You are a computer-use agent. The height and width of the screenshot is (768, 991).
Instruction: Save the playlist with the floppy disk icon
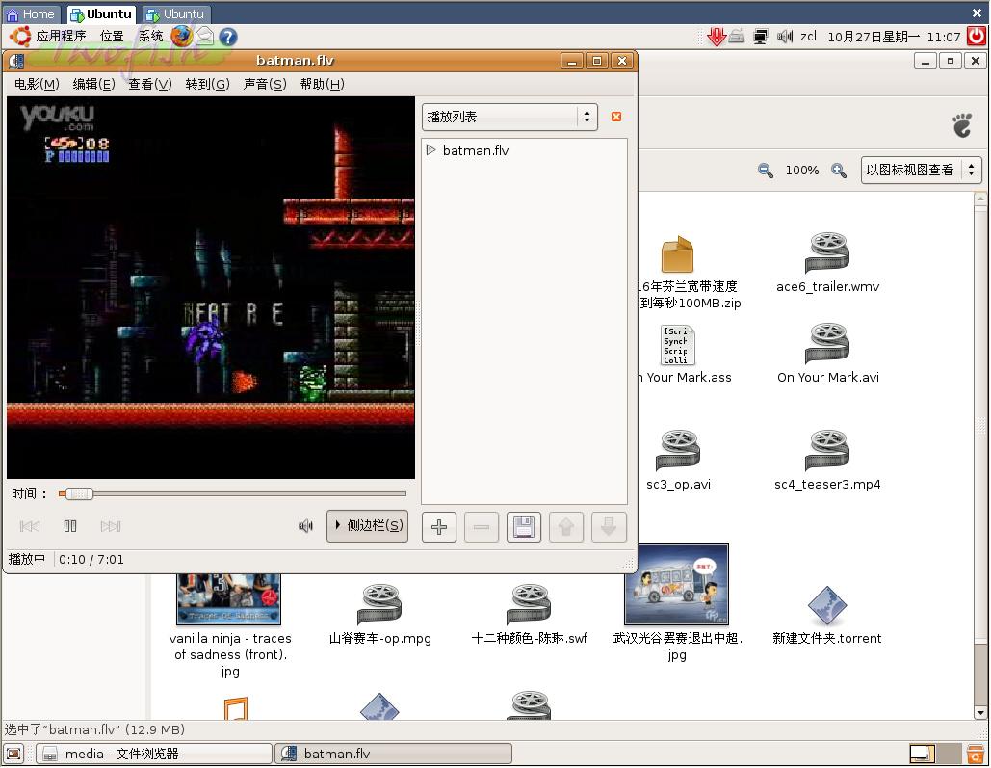[x=524, y=527]
